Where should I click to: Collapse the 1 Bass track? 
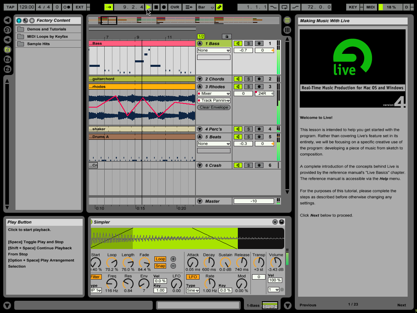[200, 43]
